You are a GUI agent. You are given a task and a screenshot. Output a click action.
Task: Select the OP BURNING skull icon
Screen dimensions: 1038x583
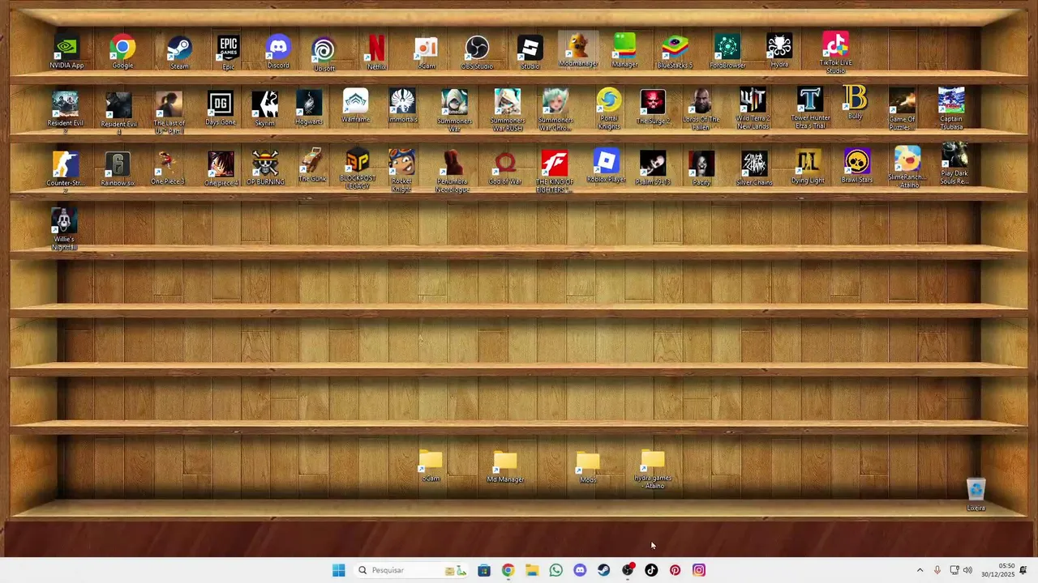[265, 168]
